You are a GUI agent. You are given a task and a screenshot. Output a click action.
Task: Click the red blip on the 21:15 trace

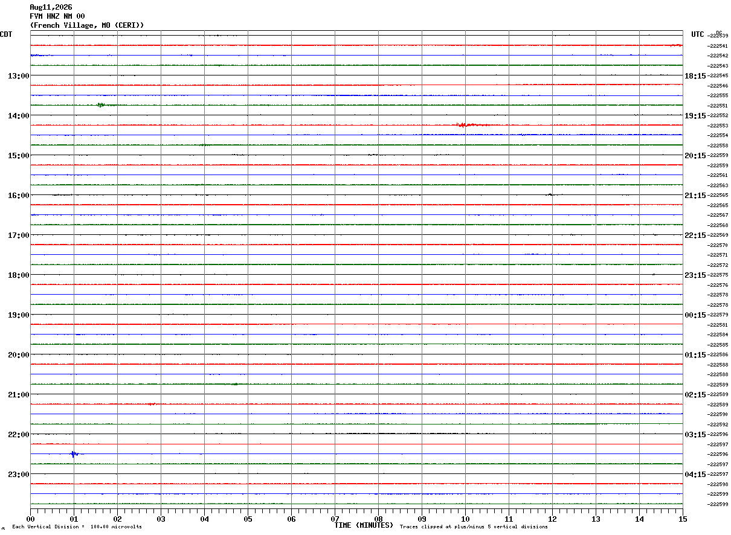click(152, 404)
